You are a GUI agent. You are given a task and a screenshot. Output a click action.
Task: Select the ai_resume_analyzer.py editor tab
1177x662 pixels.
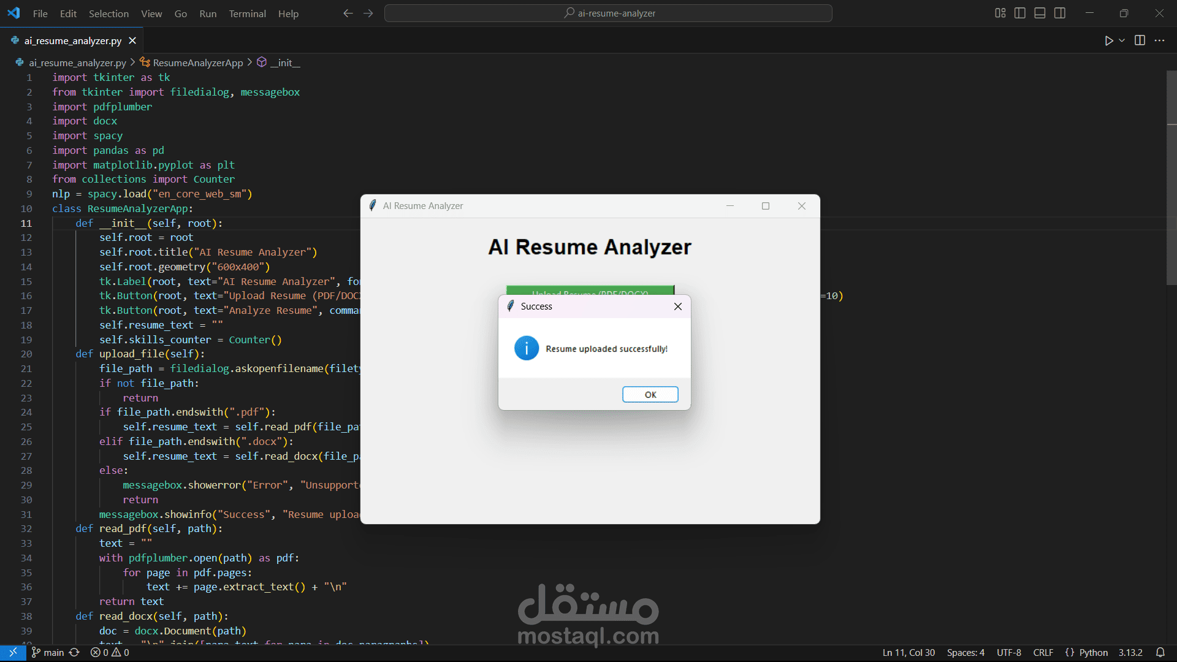[x=72, y=40]
